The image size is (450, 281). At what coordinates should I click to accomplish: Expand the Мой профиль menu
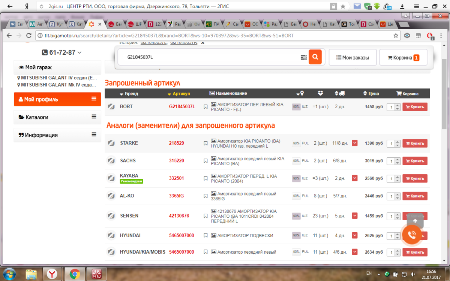point(57,99)
